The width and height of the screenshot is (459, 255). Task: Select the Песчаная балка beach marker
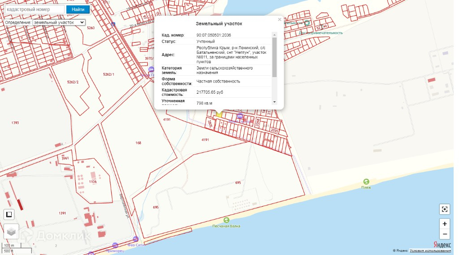226,220
